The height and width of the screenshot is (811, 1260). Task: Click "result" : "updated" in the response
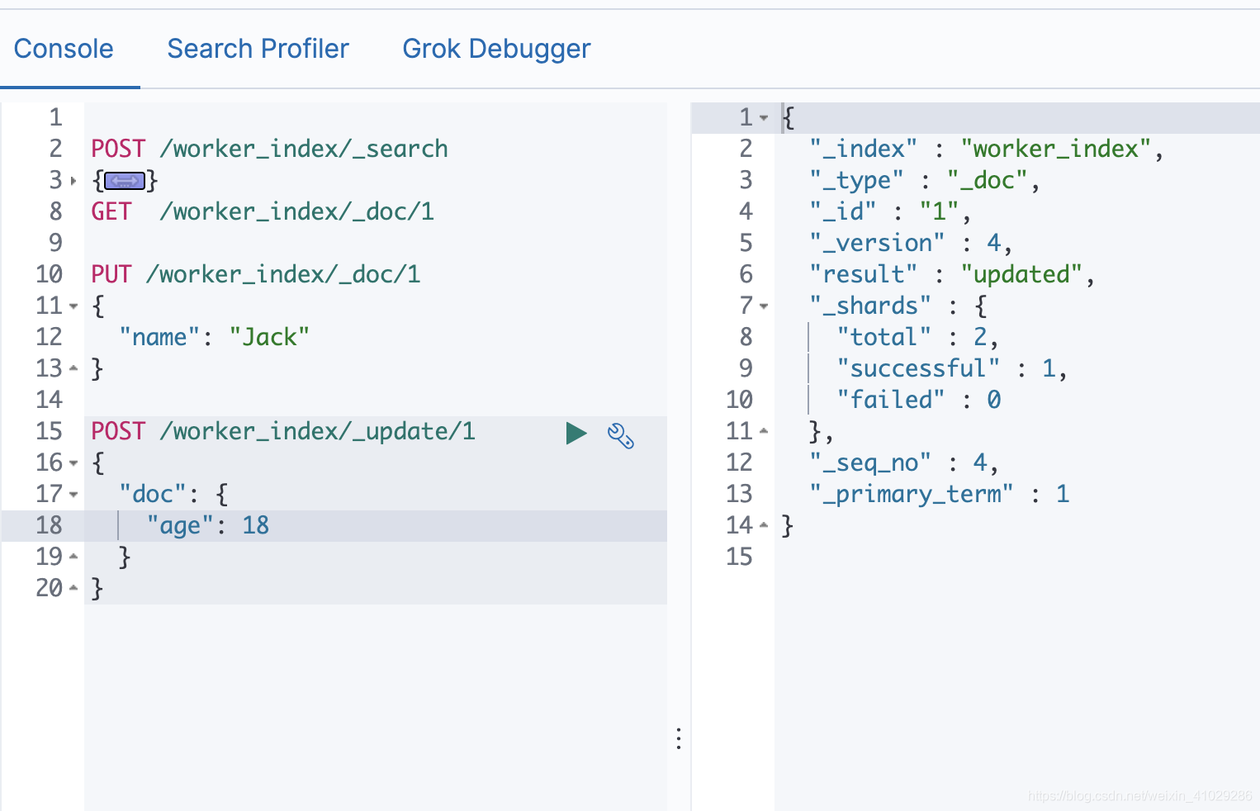point(952,274)
